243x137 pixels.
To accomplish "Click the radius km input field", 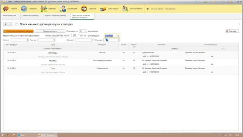I will (80, 36).
